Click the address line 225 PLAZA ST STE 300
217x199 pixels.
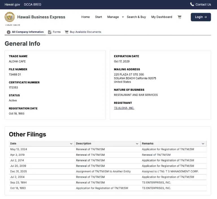pos(129,75)
